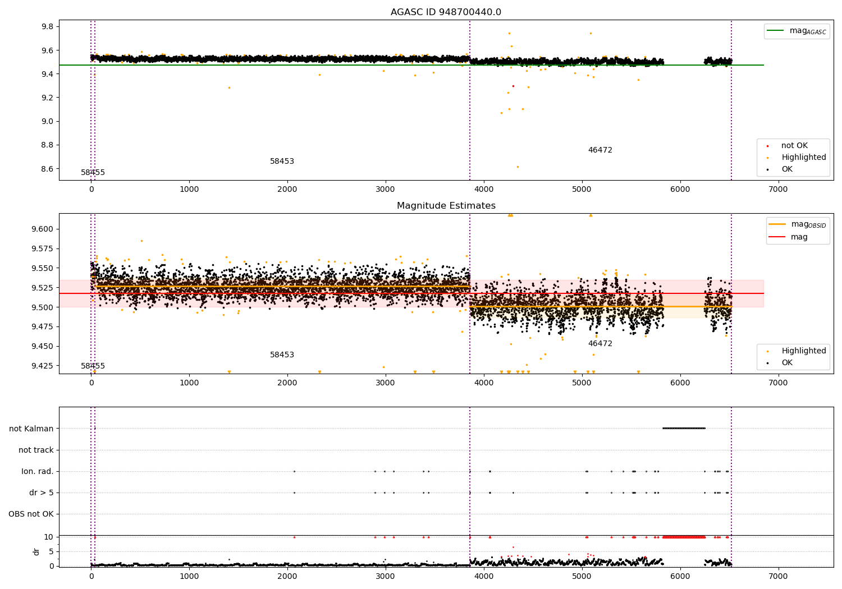Click the 9.8 y-axis tick in top plot

tap(48, 27)
